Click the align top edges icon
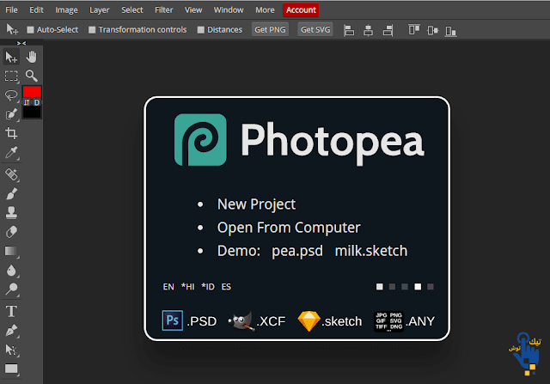This screenshot has width=550, height=384. click(414, 31)
